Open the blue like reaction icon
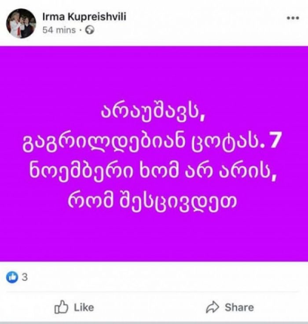 pyautogui.click(x=12, y=277)
